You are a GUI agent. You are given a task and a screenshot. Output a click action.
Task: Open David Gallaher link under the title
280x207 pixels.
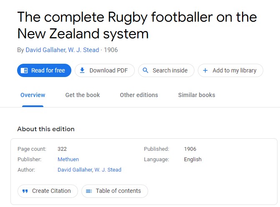coord(45,50)
